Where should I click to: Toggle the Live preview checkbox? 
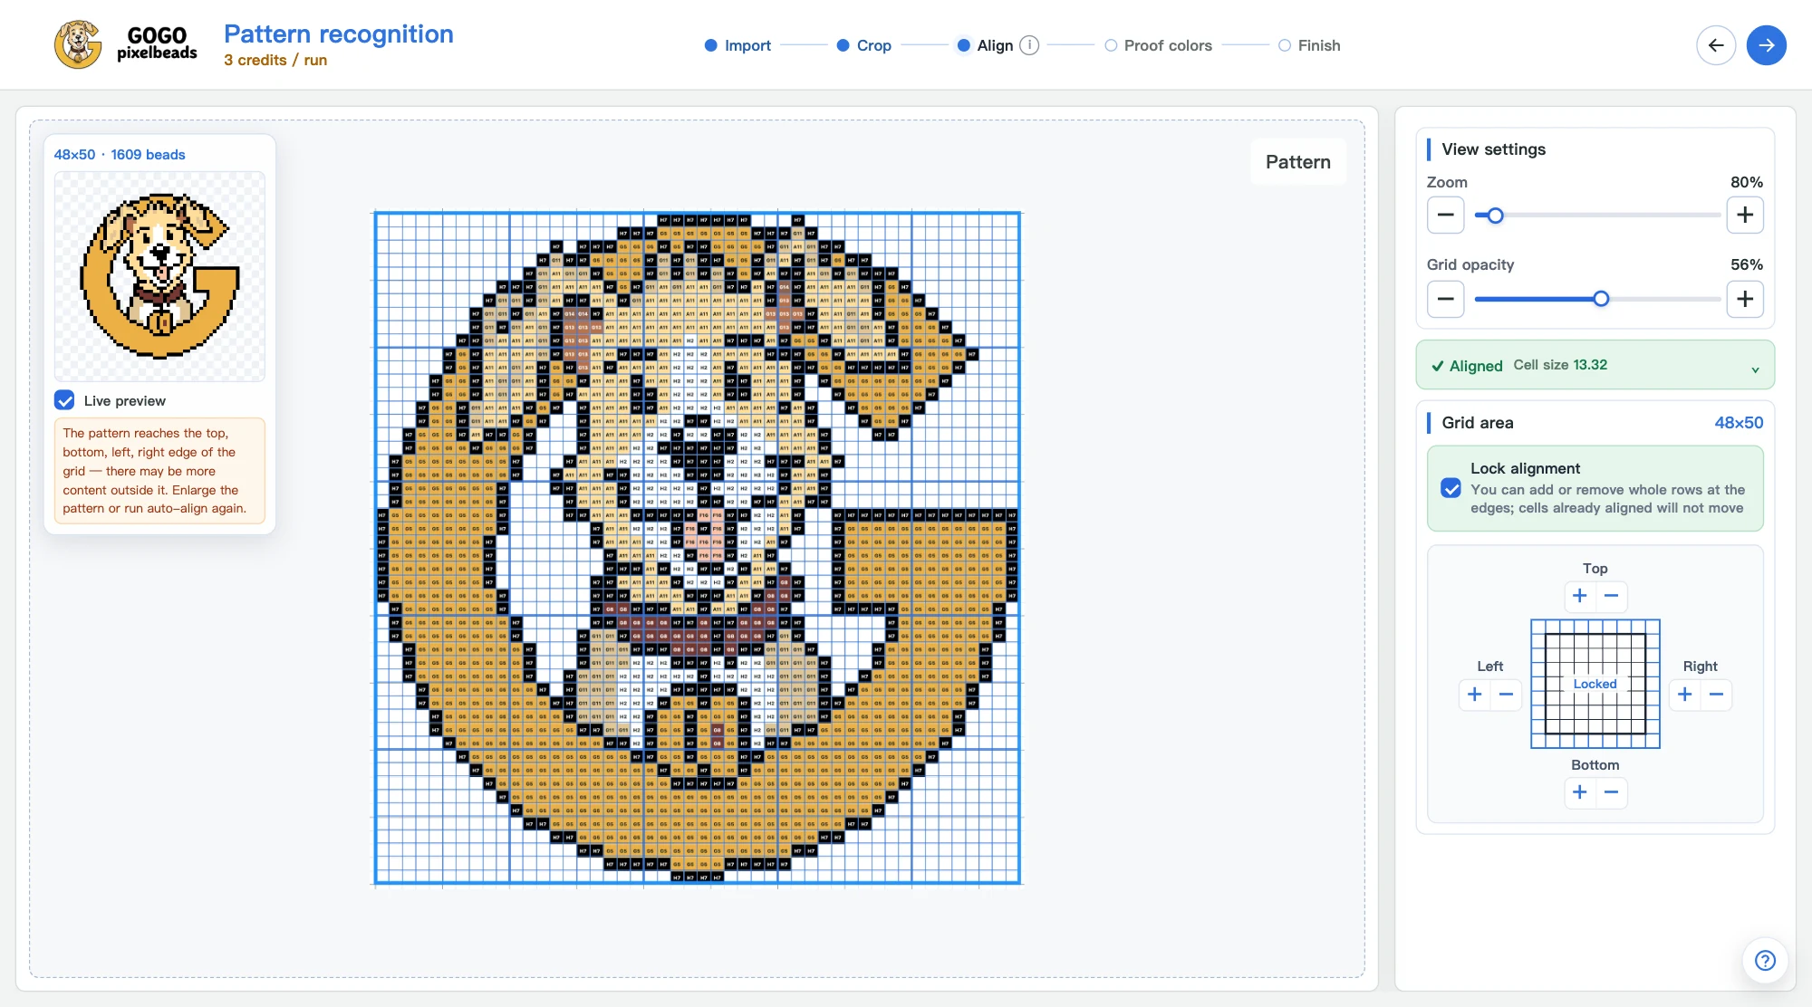pyautogui.click(x=64, y=400)
